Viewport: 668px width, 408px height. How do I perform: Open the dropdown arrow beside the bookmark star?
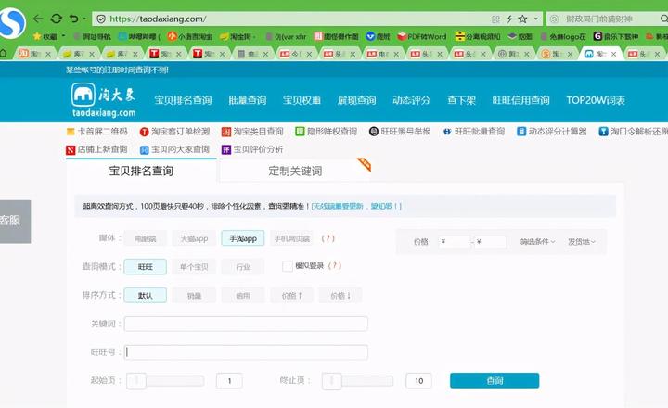536,19
